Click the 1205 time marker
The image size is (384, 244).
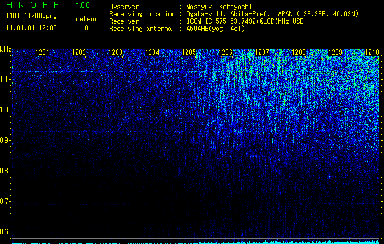click(x=189, y=52)
